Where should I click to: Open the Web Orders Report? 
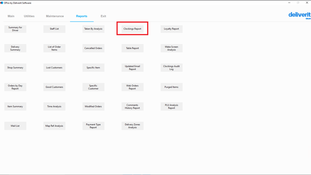pos(132,87)
